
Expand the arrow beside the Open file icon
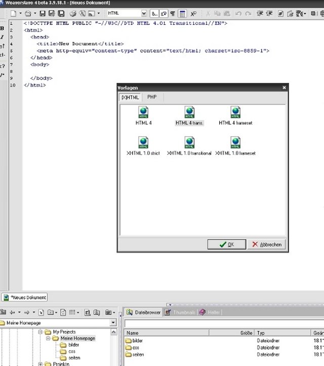[35, 13]
